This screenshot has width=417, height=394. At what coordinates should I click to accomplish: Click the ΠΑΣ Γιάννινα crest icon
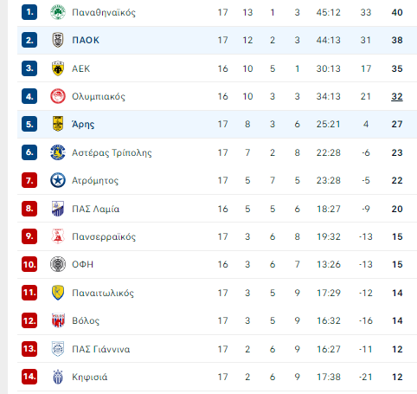pos(58,349)
